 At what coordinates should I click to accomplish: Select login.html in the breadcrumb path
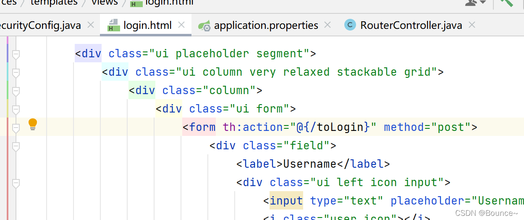[170, 2]
